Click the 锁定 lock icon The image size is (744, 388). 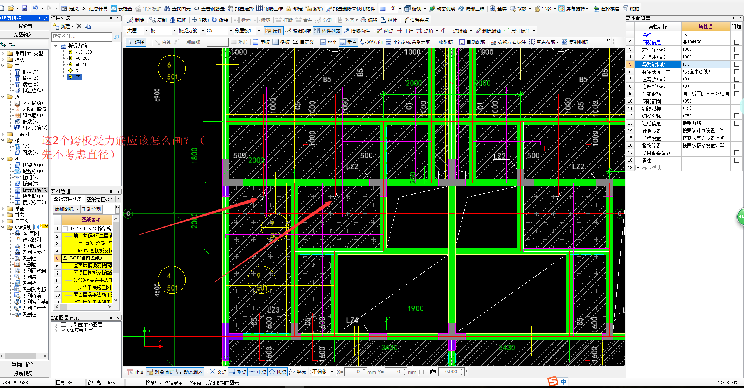click(x=294, y=9)
